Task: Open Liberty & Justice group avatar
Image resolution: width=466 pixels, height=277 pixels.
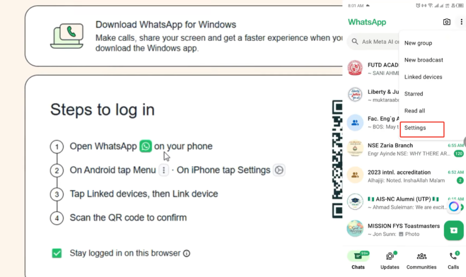Action: [x=355, y=95]
